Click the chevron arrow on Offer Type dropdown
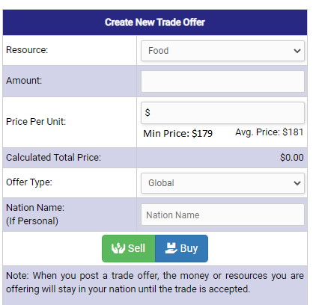This screenshot has height=305, width=313. (x=297, y=183)
